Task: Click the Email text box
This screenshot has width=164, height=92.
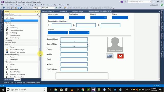Action: (x=74, y=59)
